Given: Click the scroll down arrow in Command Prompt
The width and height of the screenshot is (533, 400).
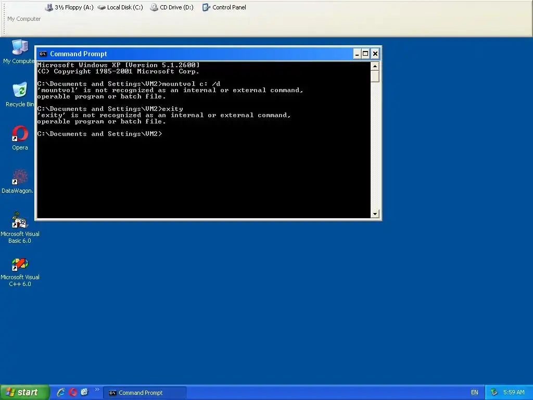Looking at the screenshot, I should pos(375,214).
